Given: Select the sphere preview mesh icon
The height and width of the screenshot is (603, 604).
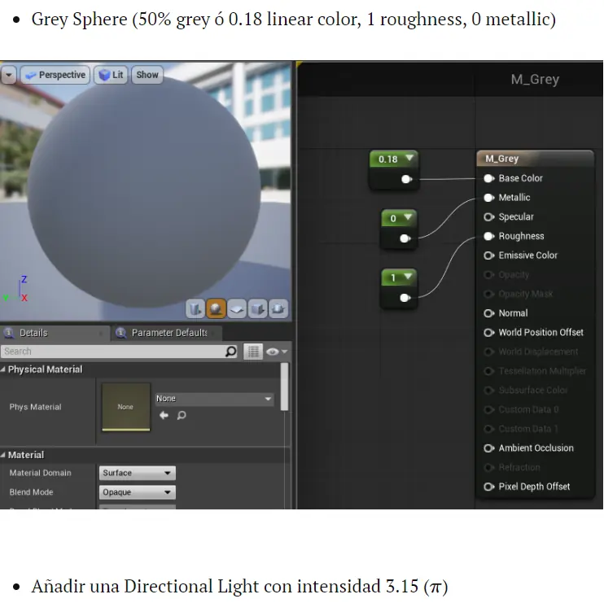Looking at the screenshot, I should tap(216, 308).
